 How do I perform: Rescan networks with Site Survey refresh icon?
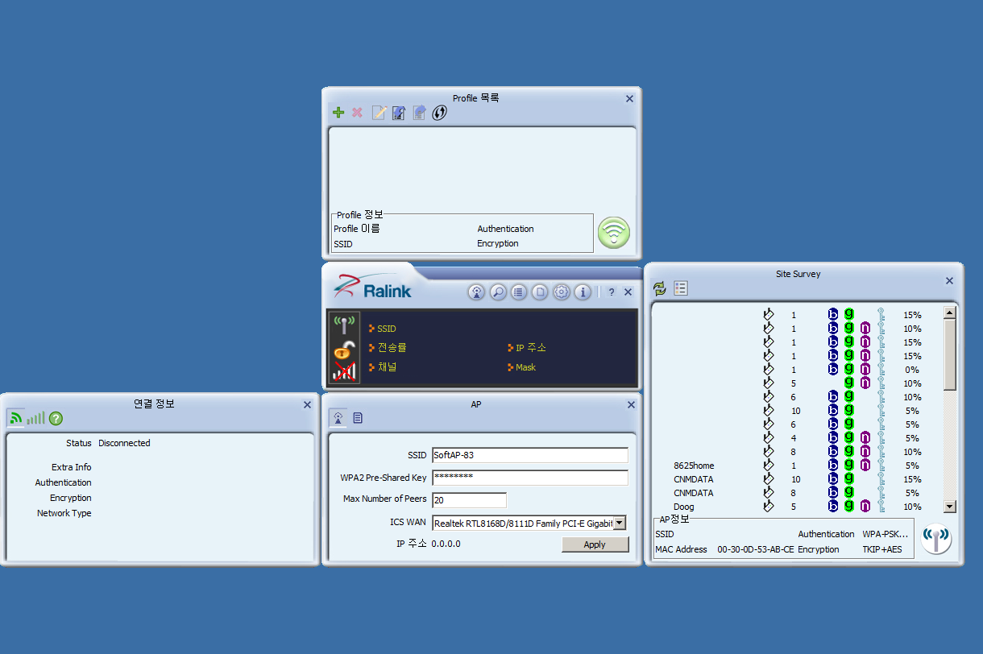pyautogui.click(x=660, y=288)
